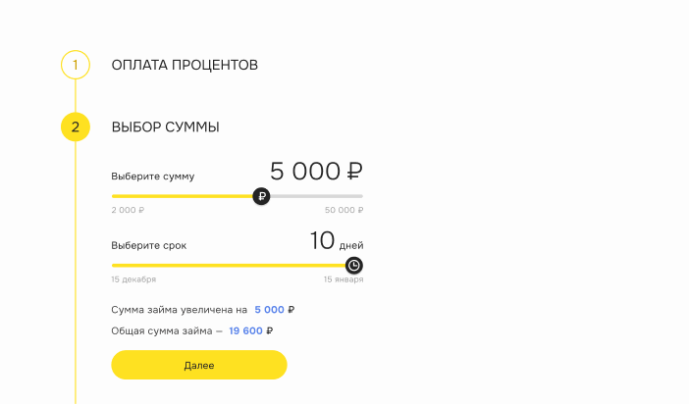Image resolution: width=689 pixels, height=404 pixels.
Task: Click the step 1 circle icon
Action: click(76, 66)
